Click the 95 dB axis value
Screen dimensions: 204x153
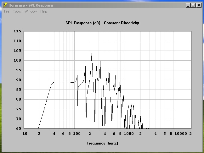point(19,70)
